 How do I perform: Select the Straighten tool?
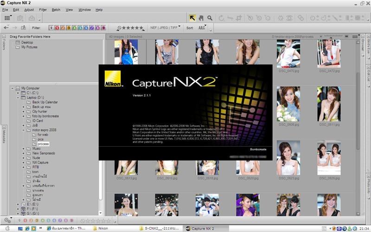(230, 18)
